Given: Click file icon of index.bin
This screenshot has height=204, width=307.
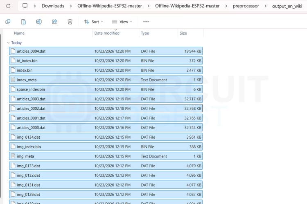Looking at the screenshot, I should [x=13, y=70].
